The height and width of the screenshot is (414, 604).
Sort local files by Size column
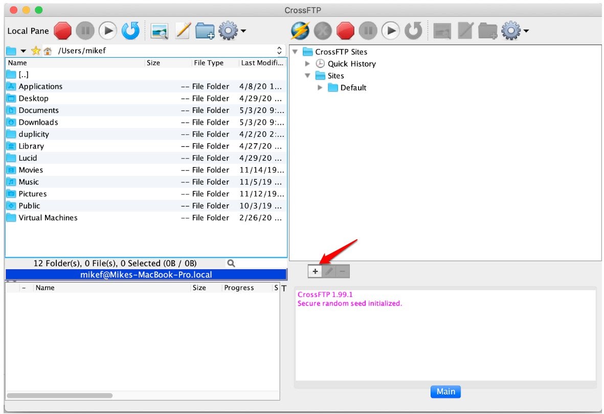pyautogui.click(x=168, y=63)
